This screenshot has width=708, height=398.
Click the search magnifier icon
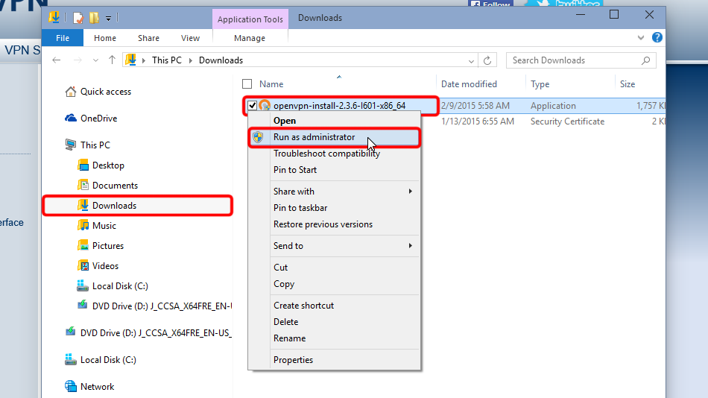click(x=645, y=60)
